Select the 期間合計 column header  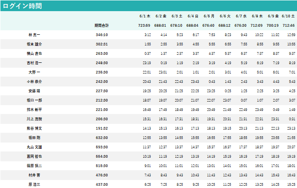coord(102,25)
